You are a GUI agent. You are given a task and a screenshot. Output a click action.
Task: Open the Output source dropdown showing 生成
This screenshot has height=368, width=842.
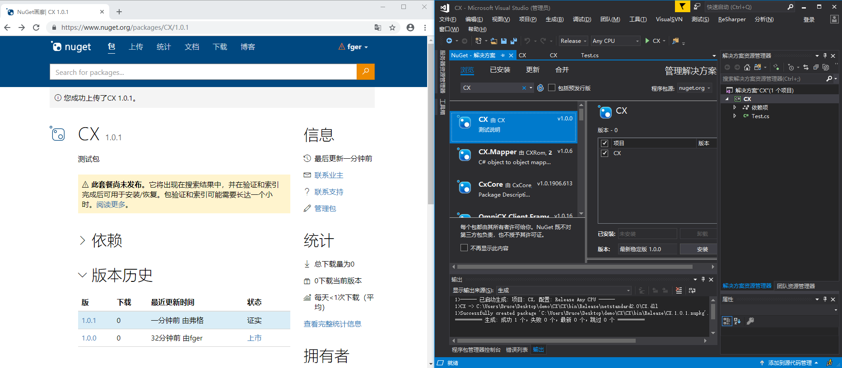click(x=563, y=290)
